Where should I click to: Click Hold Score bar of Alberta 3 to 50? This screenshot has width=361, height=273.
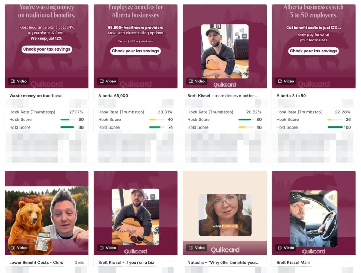pyautogui.click(x=335, y=127)
